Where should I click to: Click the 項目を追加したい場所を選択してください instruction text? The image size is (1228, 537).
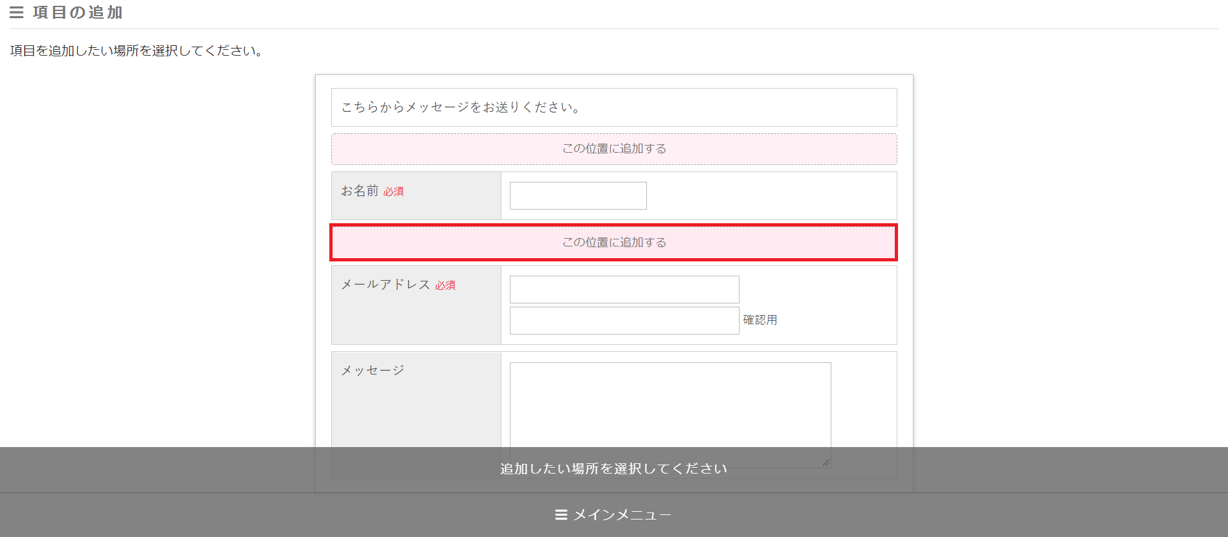pyautogui.click(x=136, y=50)
